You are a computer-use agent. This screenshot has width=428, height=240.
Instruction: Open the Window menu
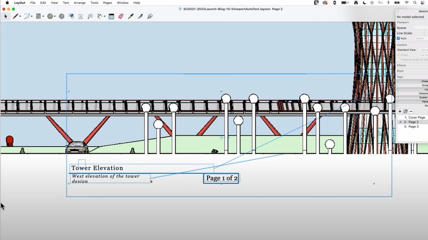click(123, 2)
